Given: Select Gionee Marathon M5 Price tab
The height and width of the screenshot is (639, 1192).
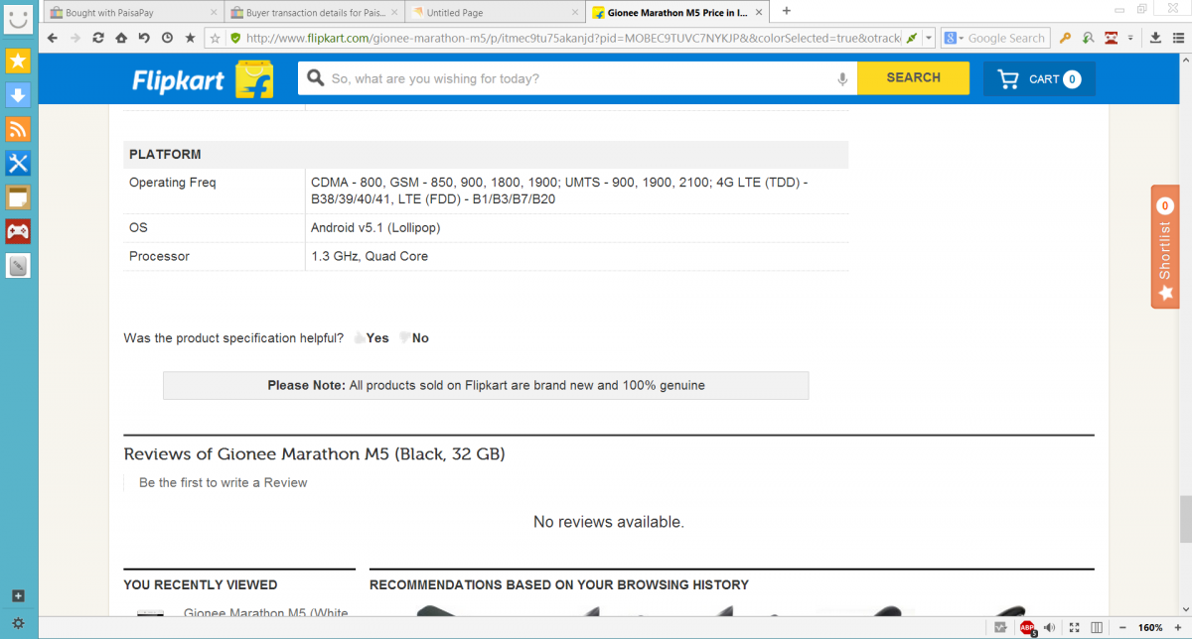Looking at the screenshot, I should [675, 13].
